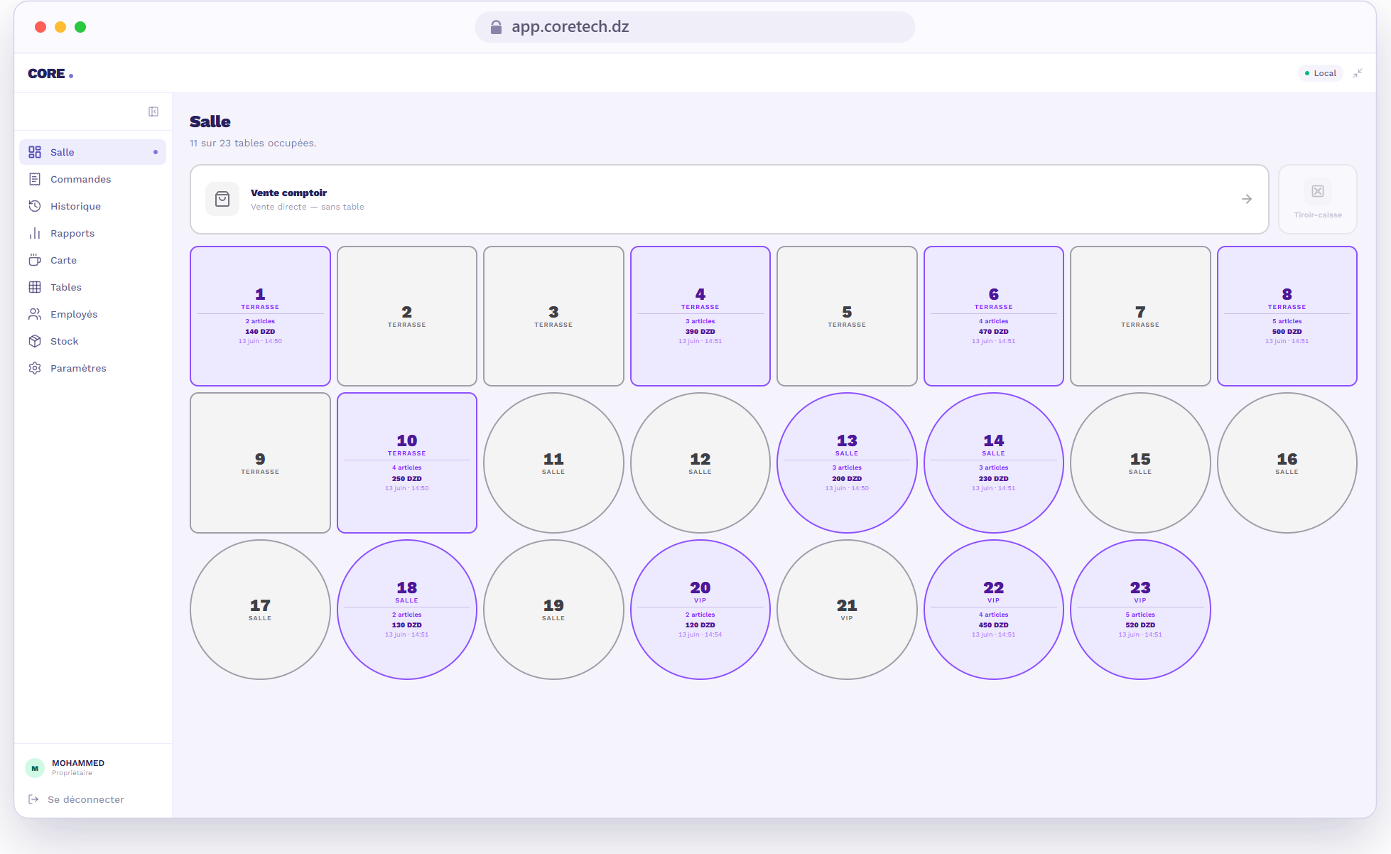
Task: Open the Paramètres gear icon
Action: click(x=35, y=368)
